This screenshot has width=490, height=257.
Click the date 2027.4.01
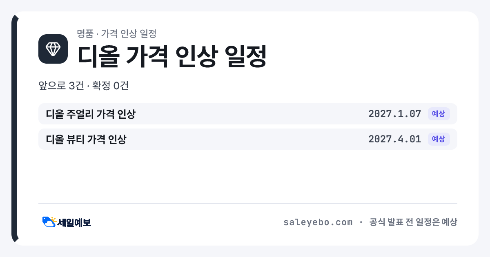(394, 139)
